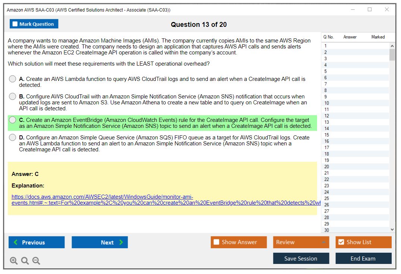The image size is (401, 274).
Task: Minimize the exam window
Action: coord(353,10)
